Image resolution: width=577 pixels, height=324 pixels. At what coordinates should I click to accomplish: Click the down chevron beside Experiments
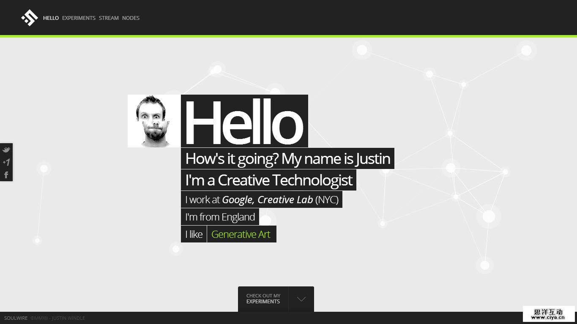pyautogui.click(x=301, y=299)
